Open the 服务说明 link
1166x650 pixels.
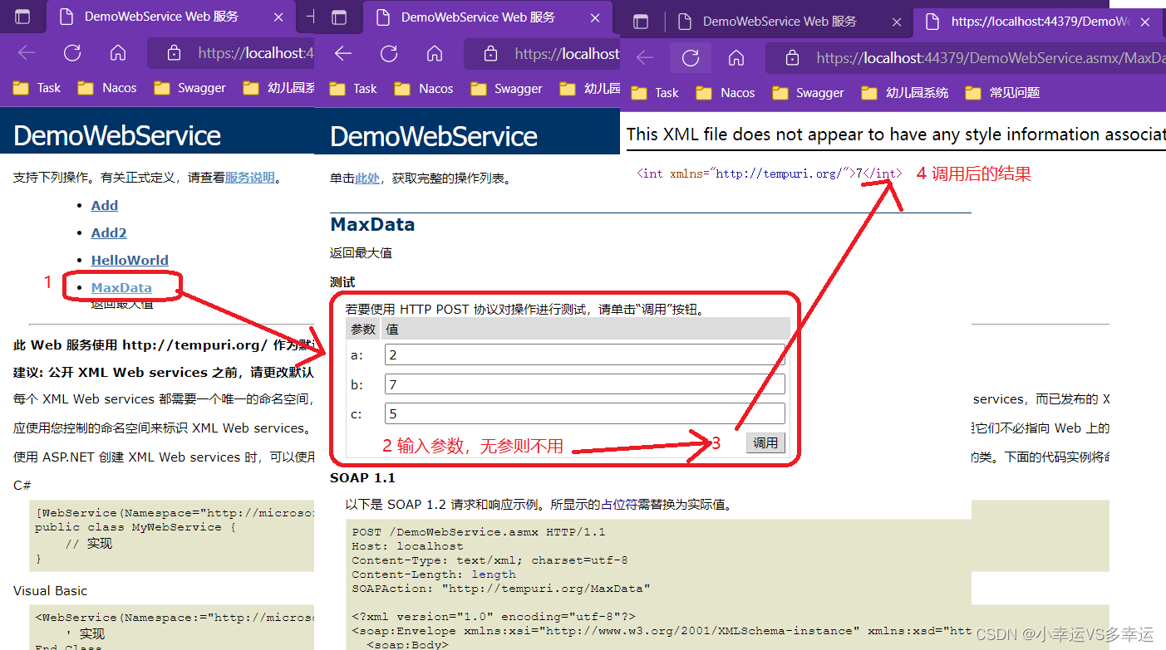click(250, 176)
